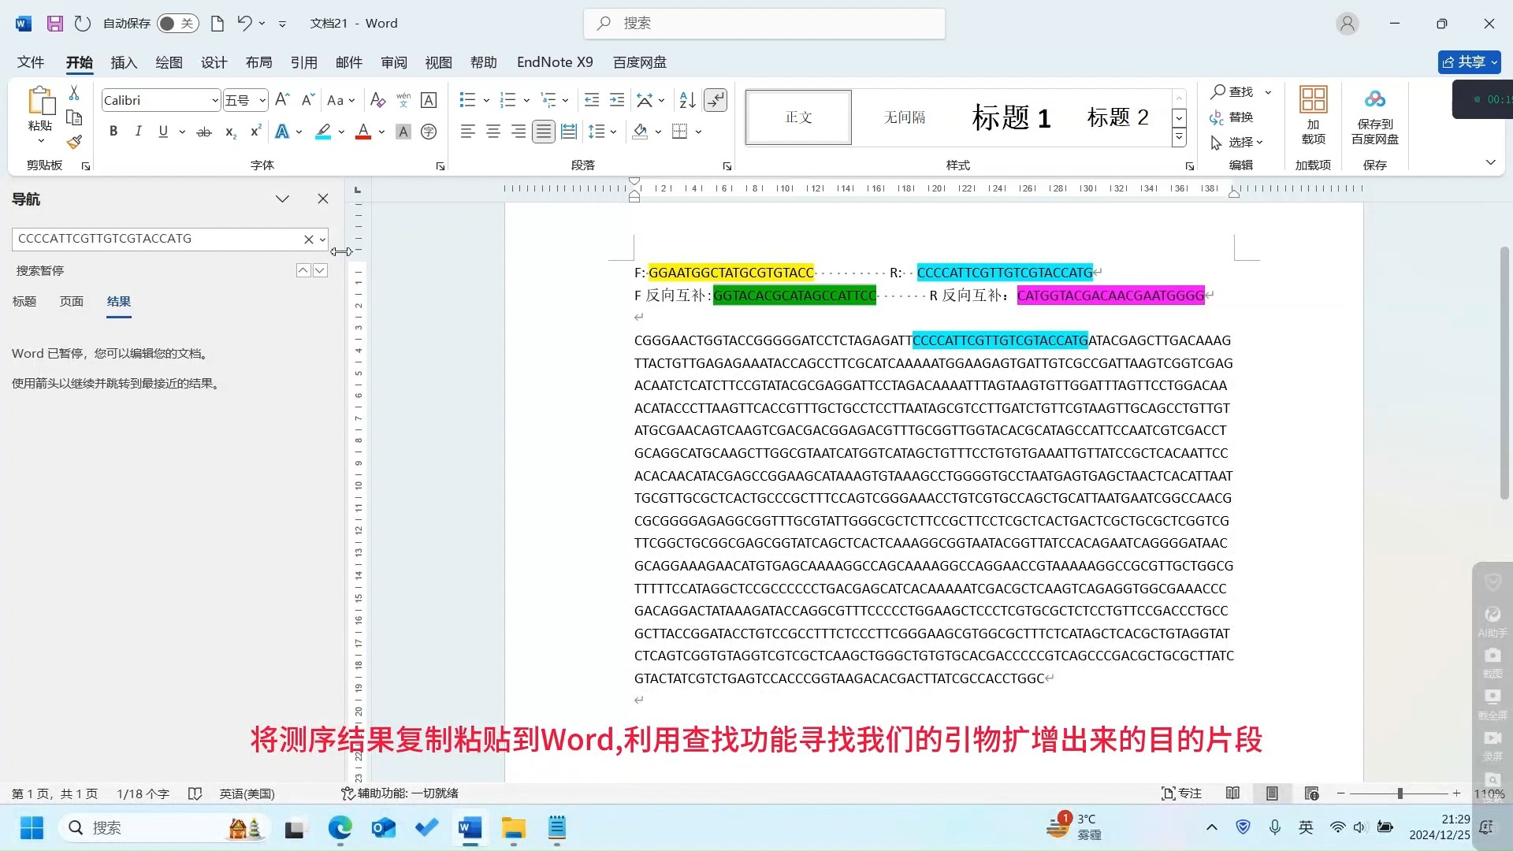1513x851 pixels.
Task: Apply the No Spacing style
Action: click(x=905, y=117)
